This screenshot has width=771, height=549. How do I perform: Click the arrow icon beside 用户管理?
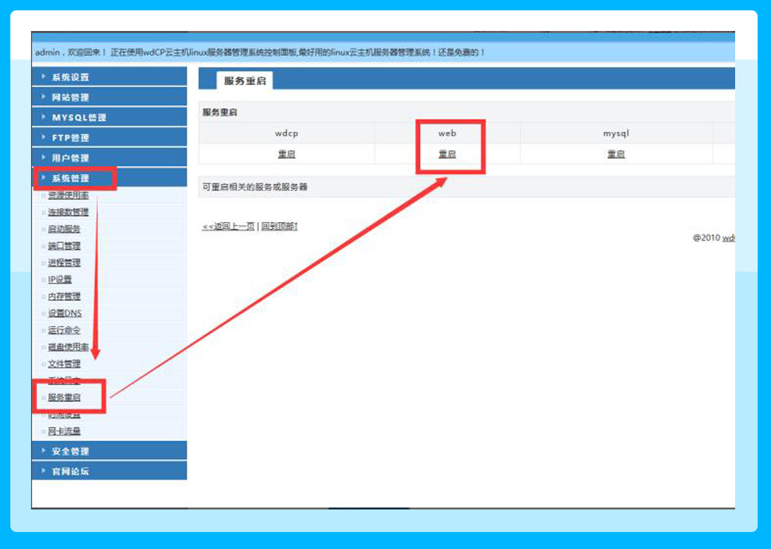point(44,157)
